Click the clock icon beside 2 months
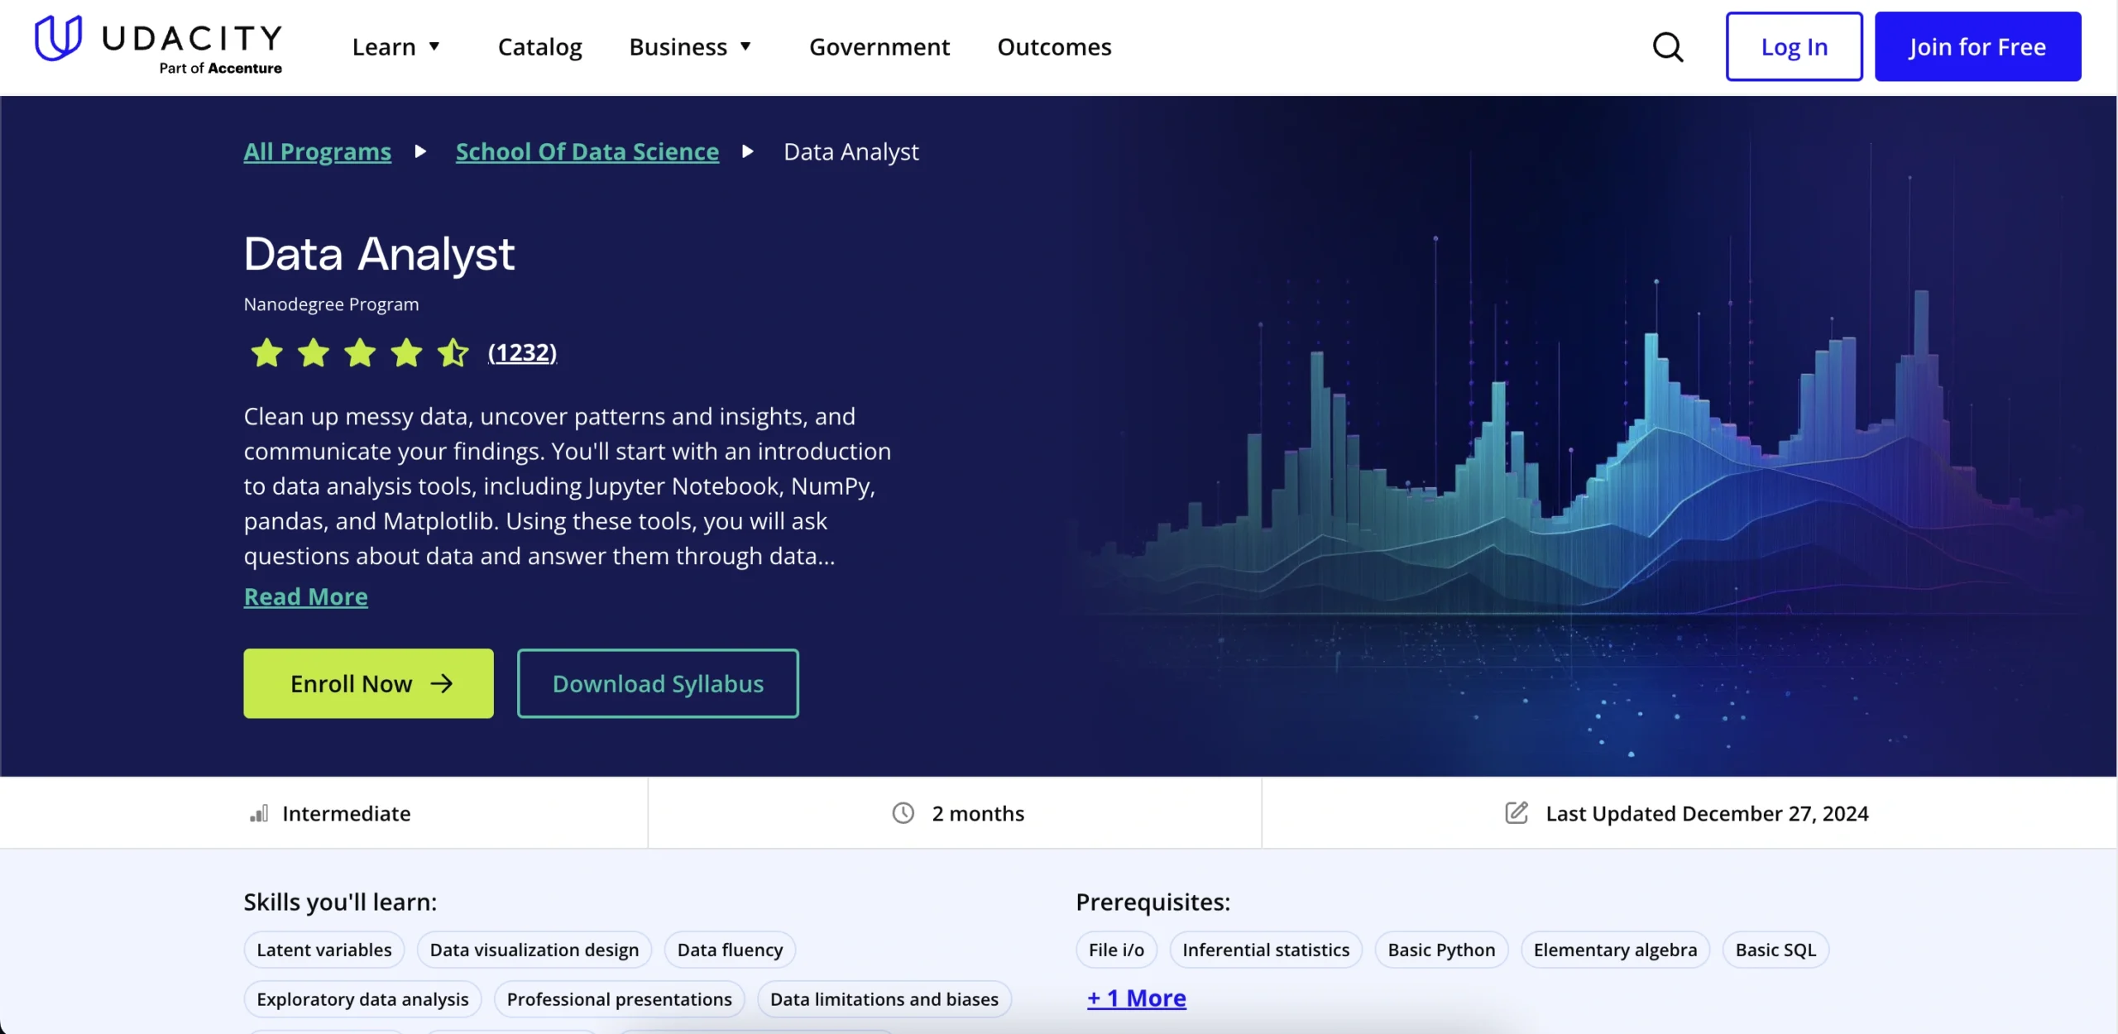The width and height of the screenshot is (2118, 1034). (x=903, y=813)
